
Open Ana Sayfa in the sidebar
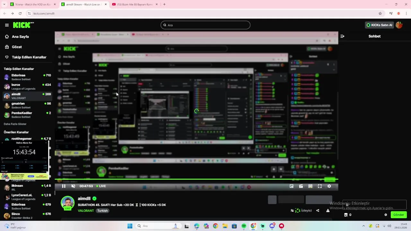[20, 37]
